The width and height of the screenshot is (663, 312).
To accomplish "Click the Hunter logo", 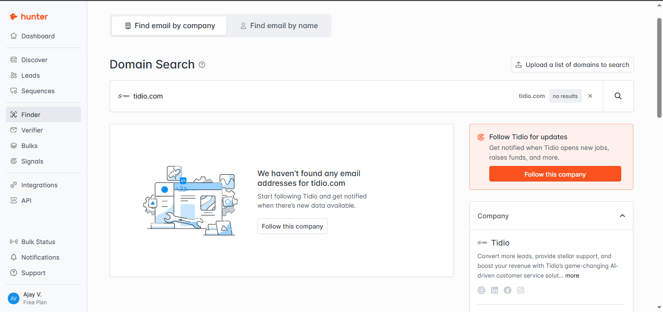I will pos(29,16).
